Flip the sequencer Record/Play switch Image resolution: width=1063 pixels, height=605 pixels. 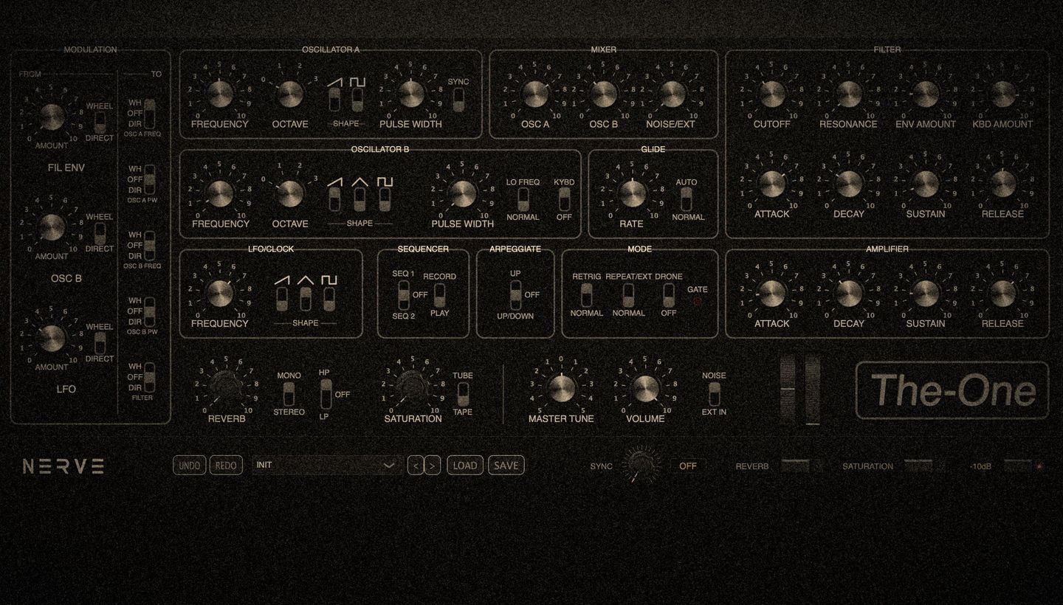click(x=440, y=295)
